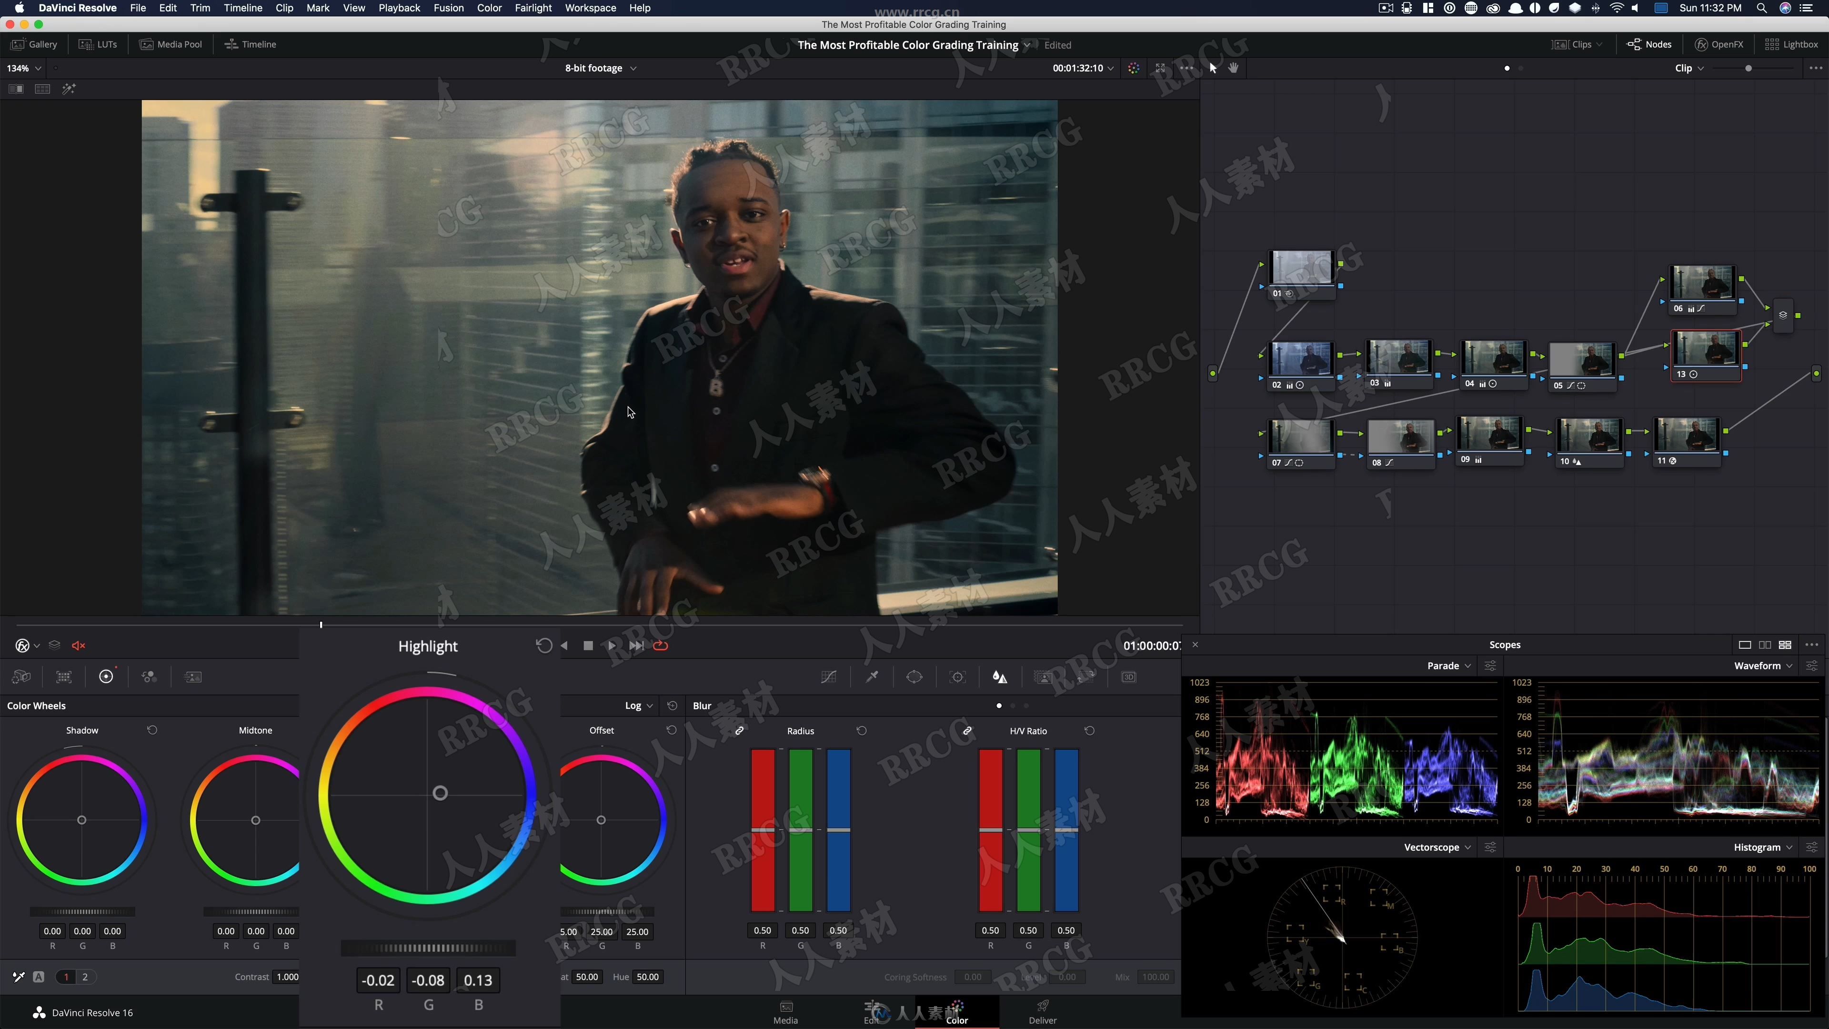Stop playback

[588, 646]
